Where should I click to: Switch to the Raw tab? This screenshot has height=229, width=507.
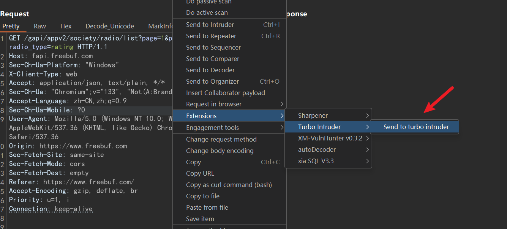tap(40, 26)
